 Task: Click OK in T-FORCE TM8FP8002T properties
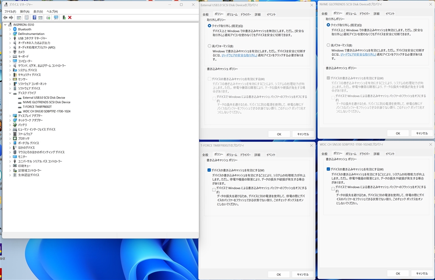[x=279, y=274]
